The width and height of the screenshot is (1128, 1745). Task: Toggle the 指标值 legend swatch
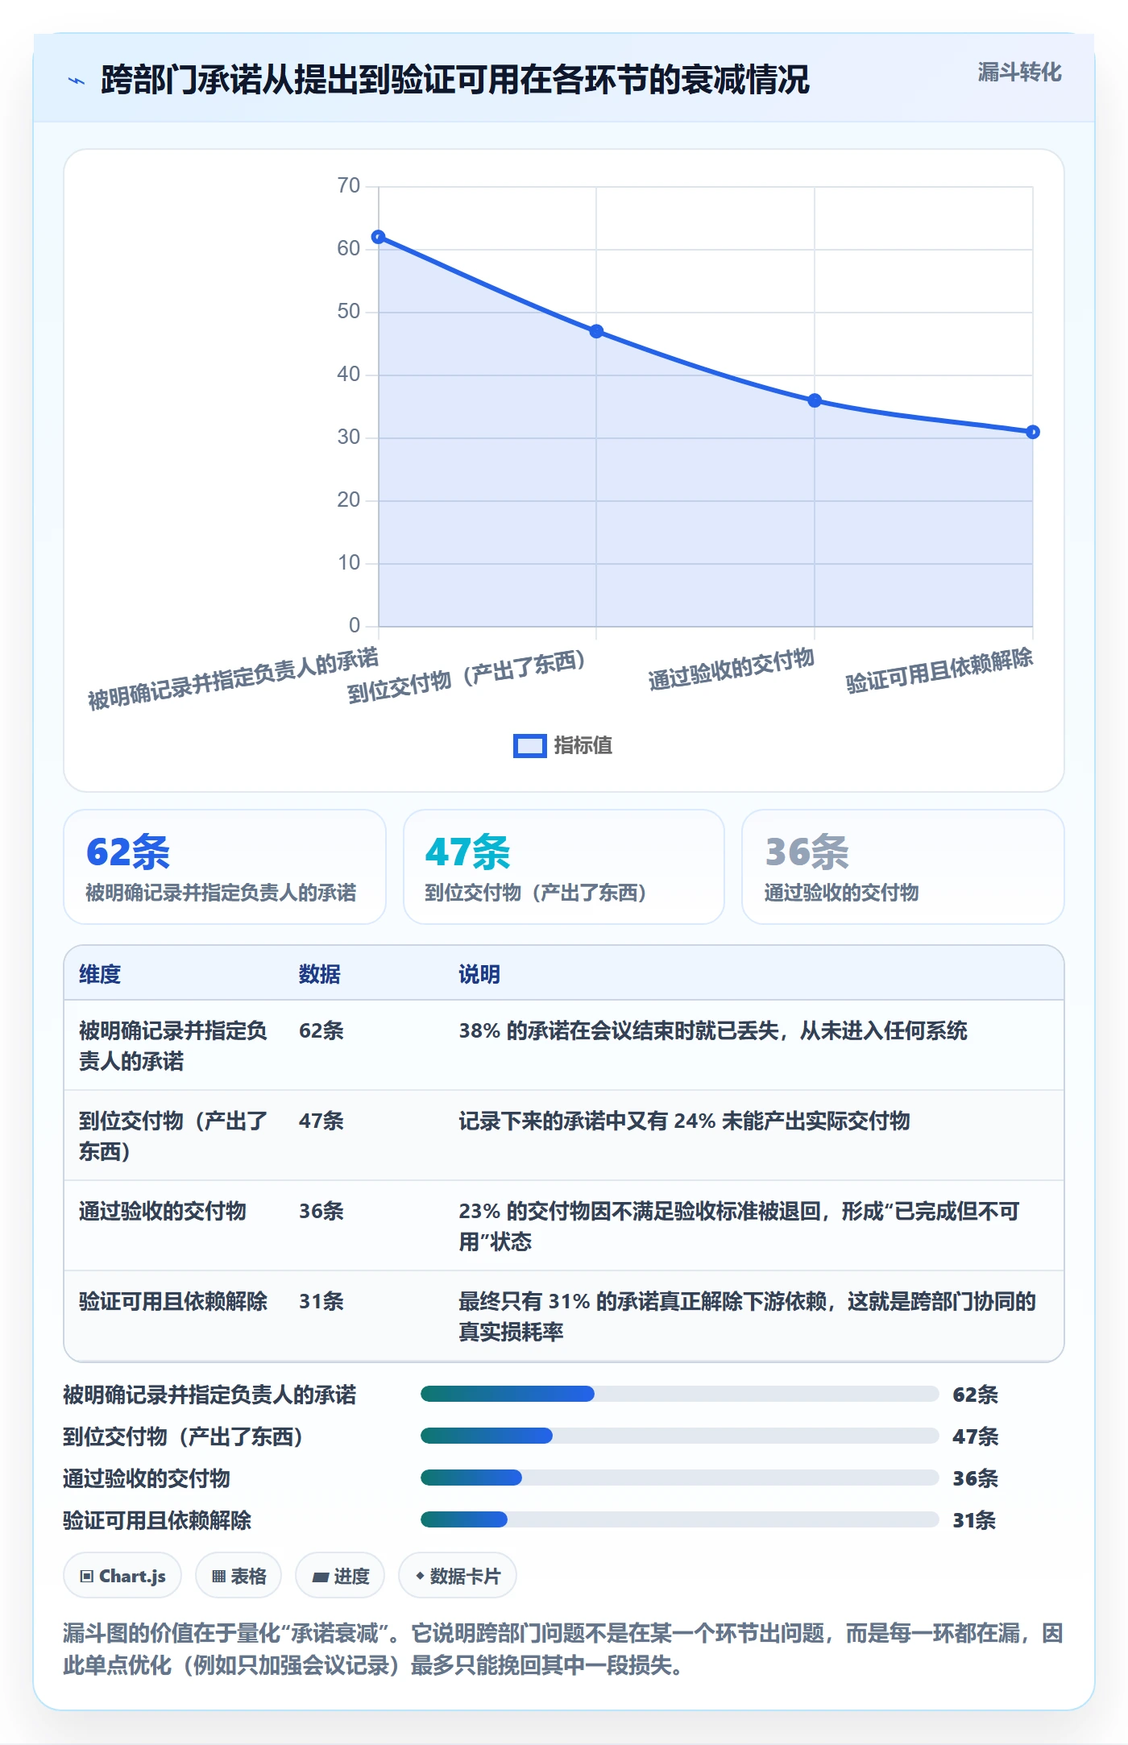(530, 746)
